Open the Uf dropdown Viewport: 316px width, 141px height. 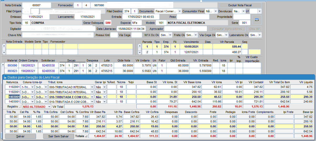(x=259, y=11)
